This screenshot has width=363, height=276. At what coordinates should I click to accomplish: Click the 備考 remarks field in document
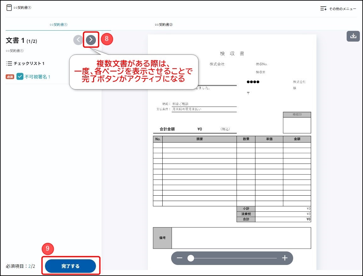point(241,238)
